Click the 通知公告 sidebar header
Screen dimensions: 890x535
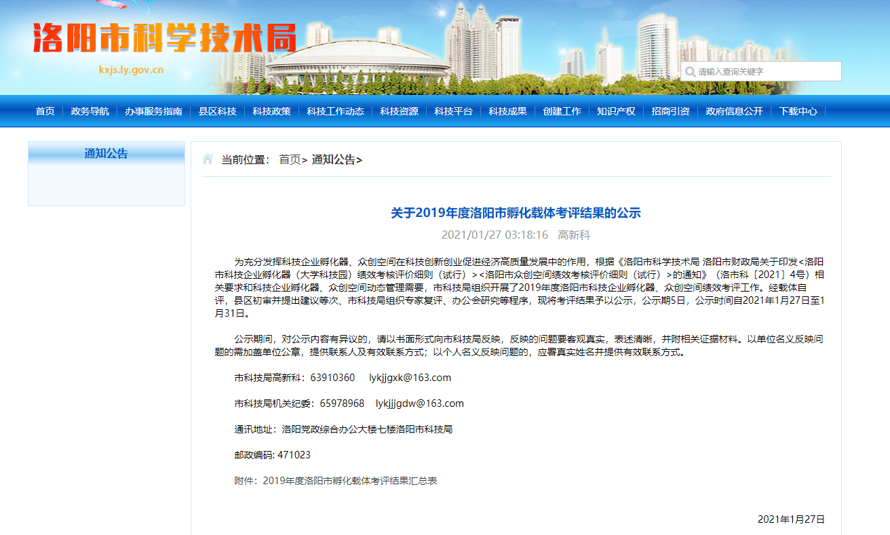pyautogui.click(x=107, y=153)
